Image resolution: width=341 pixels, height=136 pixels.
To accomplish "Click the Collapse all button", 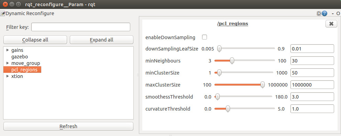I will (x=35, y=40).
